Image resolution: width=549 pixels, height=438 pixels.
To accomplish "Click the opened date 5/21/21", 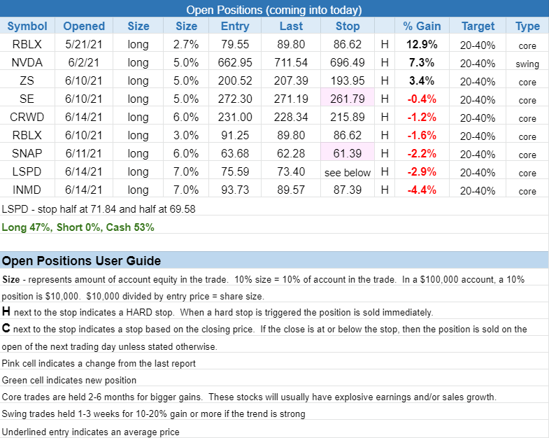I will point(84,44).
